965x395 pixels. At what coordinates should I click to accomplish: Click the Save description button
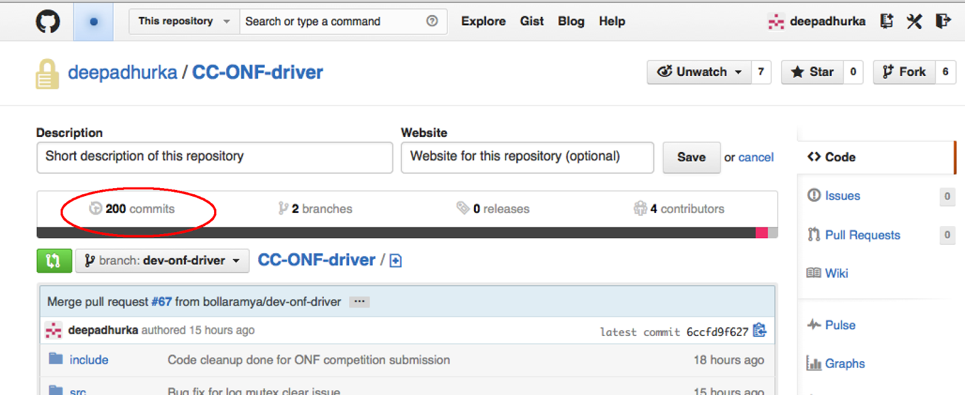(x=691, y=157)
